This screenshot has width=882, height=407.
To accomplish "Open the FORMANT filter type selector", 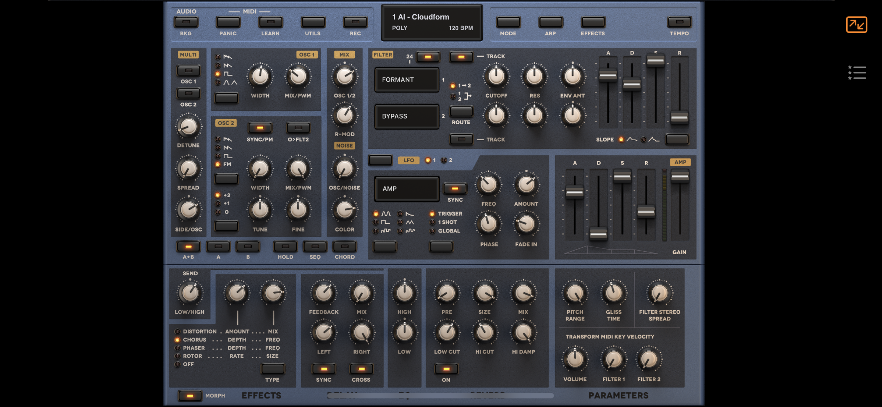I will tap(407, 80).
